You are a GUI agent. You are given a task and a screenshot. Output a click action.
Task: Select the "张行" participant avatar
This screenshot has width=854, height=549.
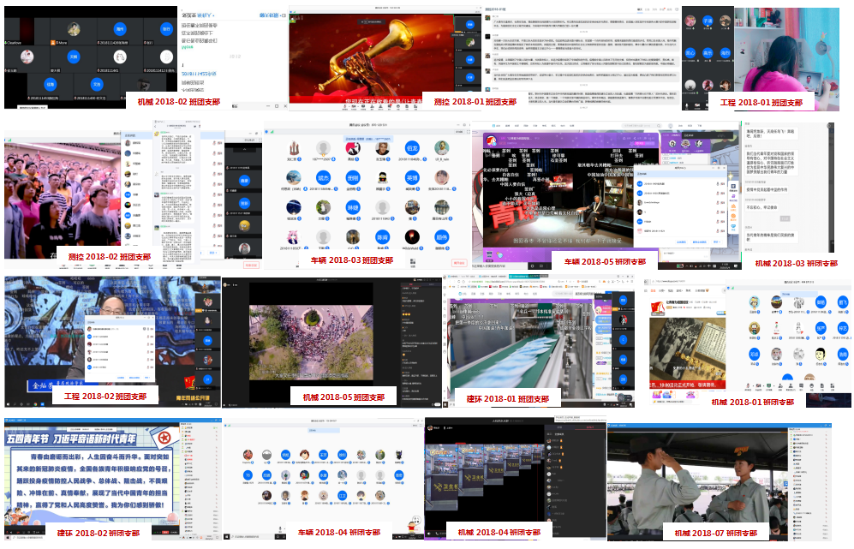(166, 28)
